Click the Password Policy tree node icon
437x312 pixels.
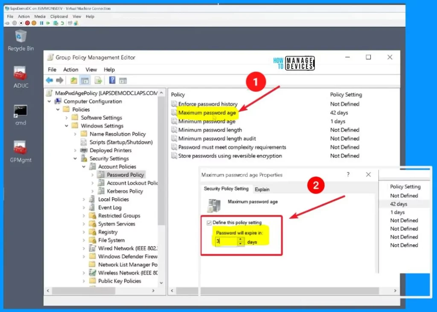click(101, 175)
